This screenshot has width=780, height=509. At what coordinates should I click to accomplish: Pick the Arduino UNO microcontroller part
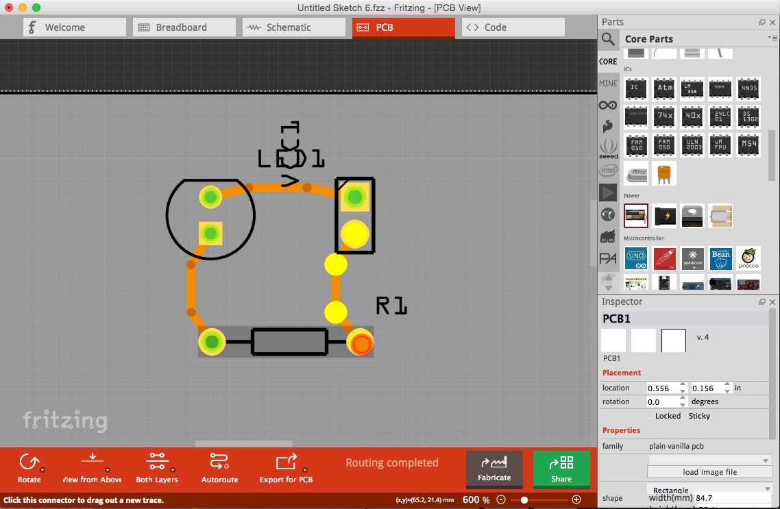[x=636, y=258]
